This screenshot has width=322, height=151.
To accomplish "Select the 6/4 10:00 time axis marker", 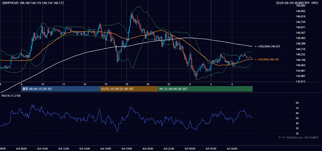I will (43, 149).
